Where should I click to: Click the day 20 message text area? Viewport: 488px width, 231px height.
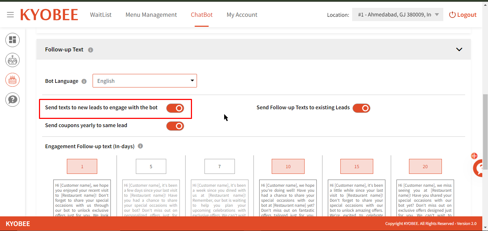(425, 198)
